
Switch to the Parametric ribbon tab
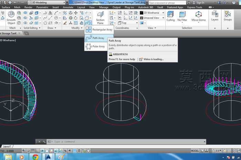tap(42, 7)
